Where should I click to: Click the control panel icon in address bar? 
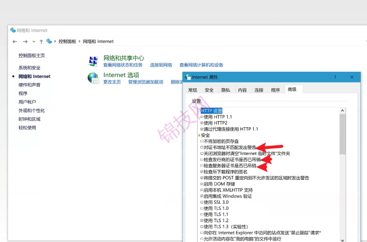tap(49, 41)
